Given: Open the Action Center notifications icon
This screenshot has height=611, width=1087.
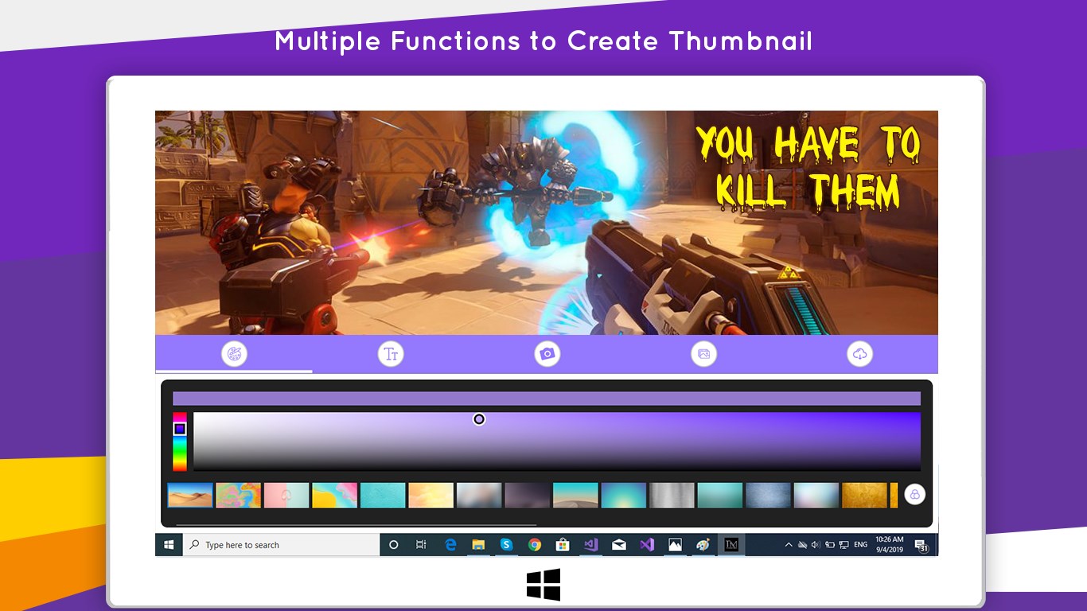Looking at the screenshot, I should click(x=921, y=546).
